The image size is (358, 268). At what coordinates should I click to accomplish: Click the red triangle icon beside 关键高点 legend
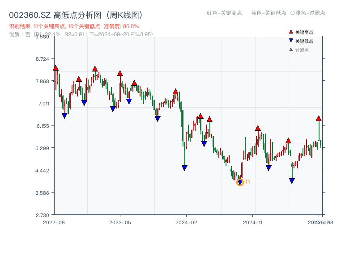point(290,32)
